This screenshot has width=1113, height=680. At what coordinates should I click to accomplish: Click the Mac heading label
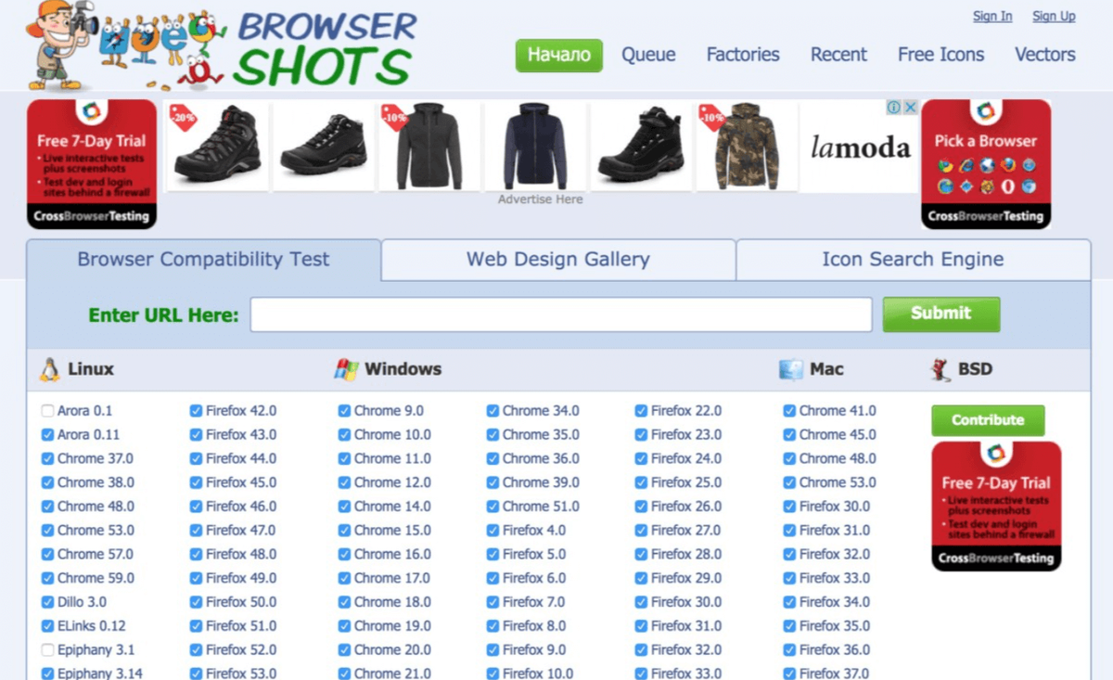(826, 369)
